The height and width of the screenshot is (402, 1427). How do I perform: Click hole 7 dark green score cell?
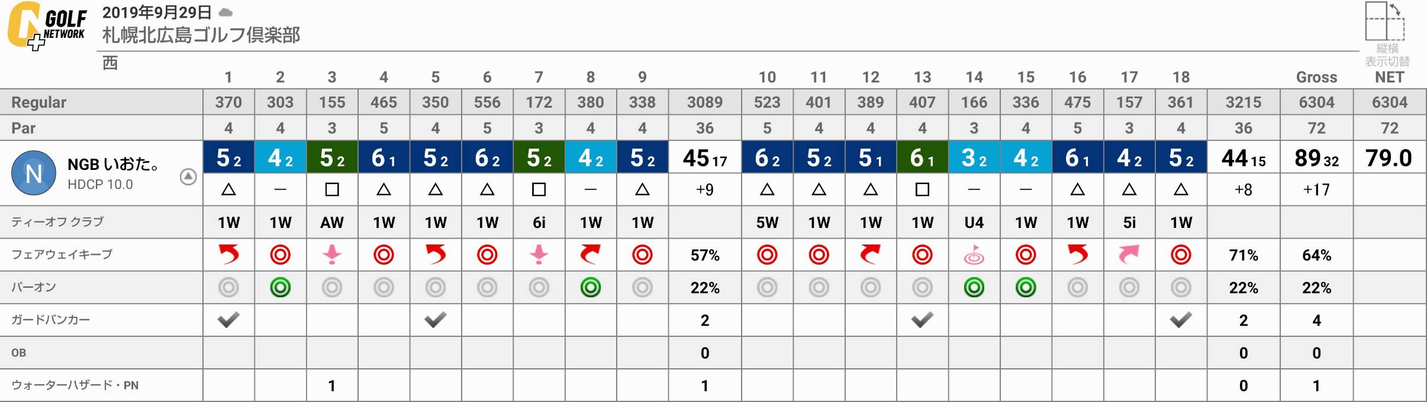point(539,157)
